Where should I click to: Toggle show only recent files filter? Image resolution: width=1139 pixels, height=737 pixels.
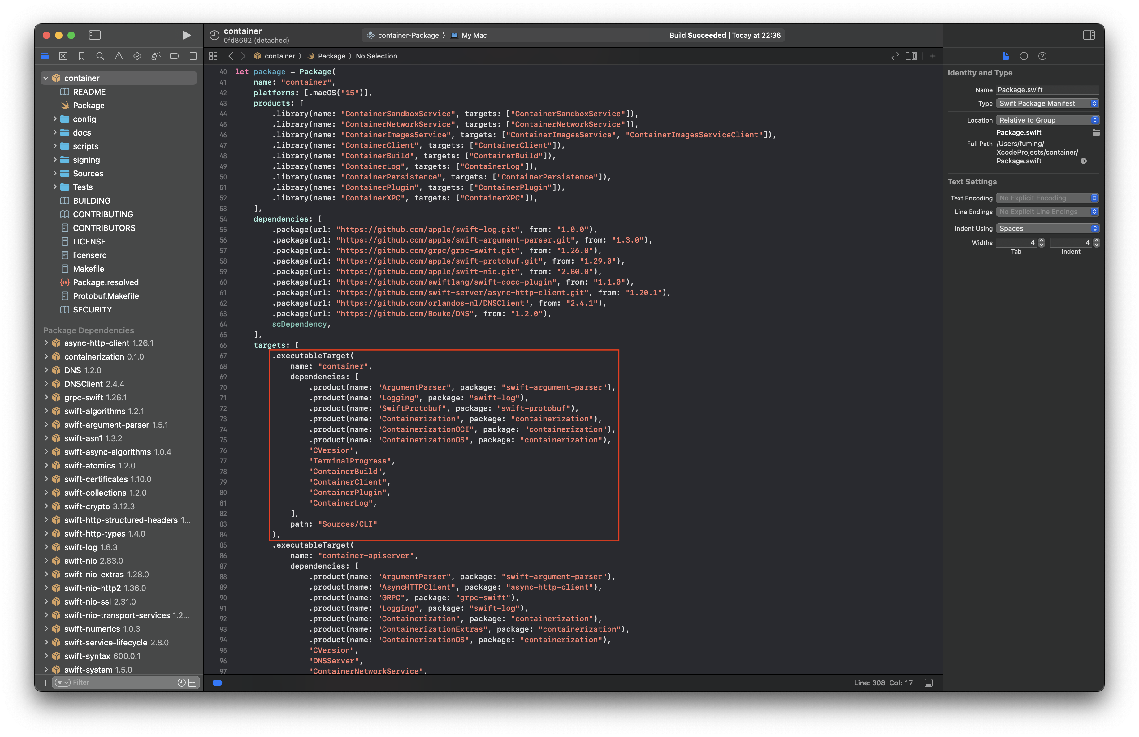[181, 683]
